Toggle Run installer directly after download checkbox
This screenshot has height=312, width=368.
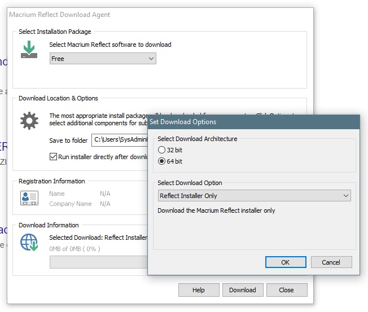(53, 156)
